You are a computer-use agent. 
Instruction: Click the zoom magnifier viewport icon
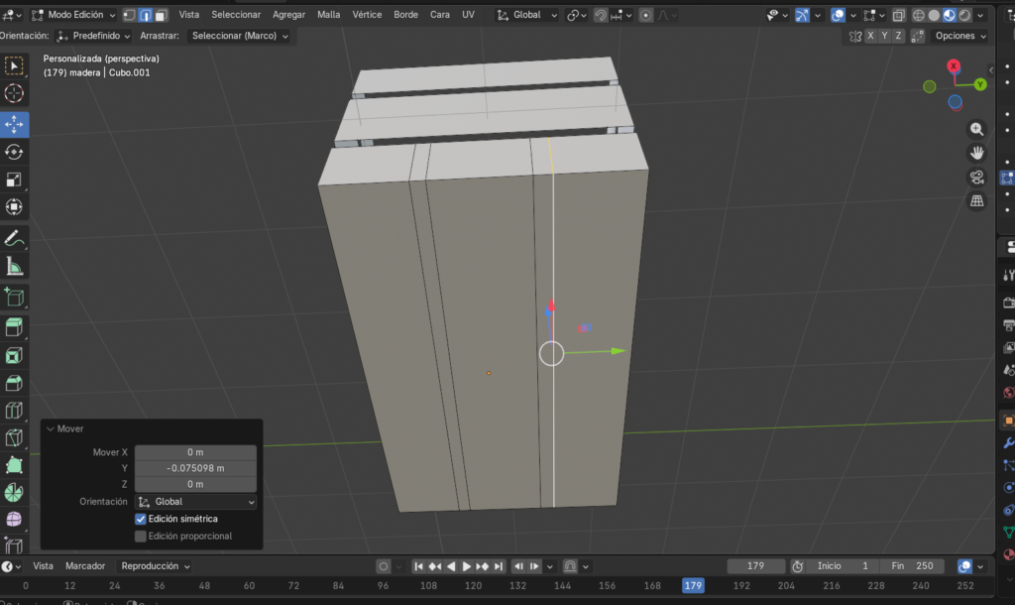point(977,129)
